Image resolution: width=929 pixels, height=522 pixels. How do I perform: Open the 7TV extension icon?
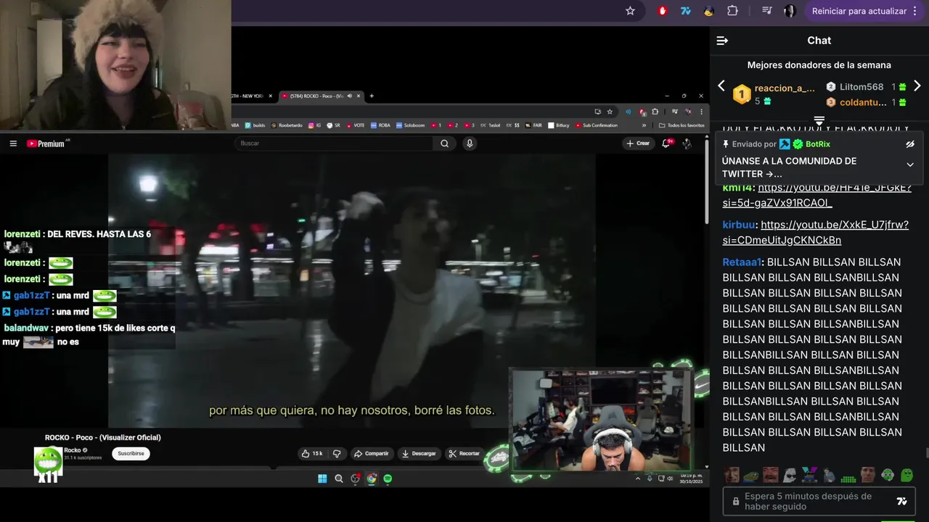(685, 11)
